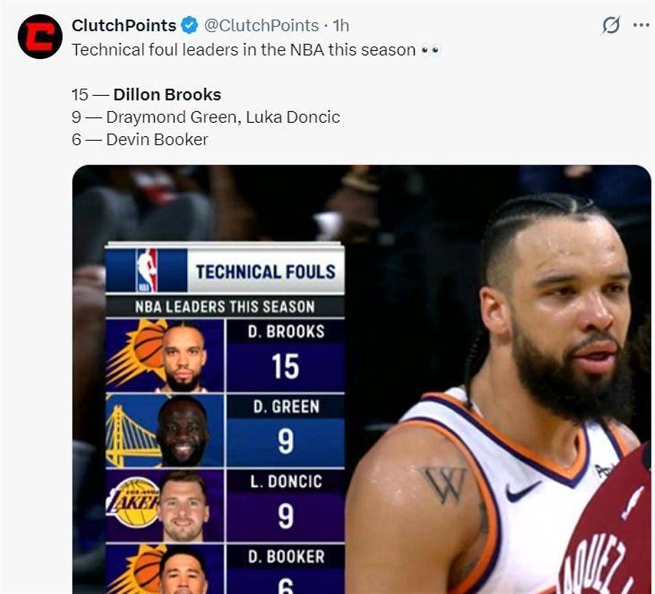
Task: Click the 1h post timestamp
Action: 341,25
